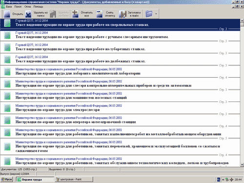Select Инструкция по охране труда для электрослесаря title
Screen dimensions: 244x183
point(58,110)
